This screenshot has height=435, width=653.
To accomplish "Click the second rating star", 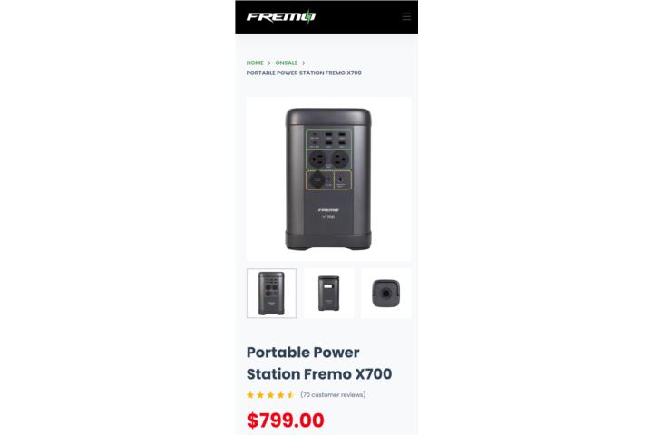I will point(260,394).
